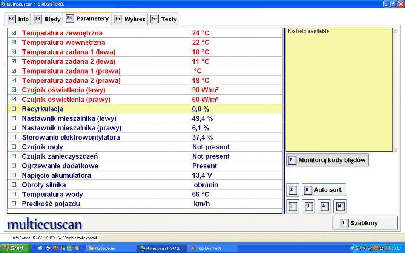Viewport: 405px width, 253px height.
Task: Click the N key button
Action: tap(339, 206)
